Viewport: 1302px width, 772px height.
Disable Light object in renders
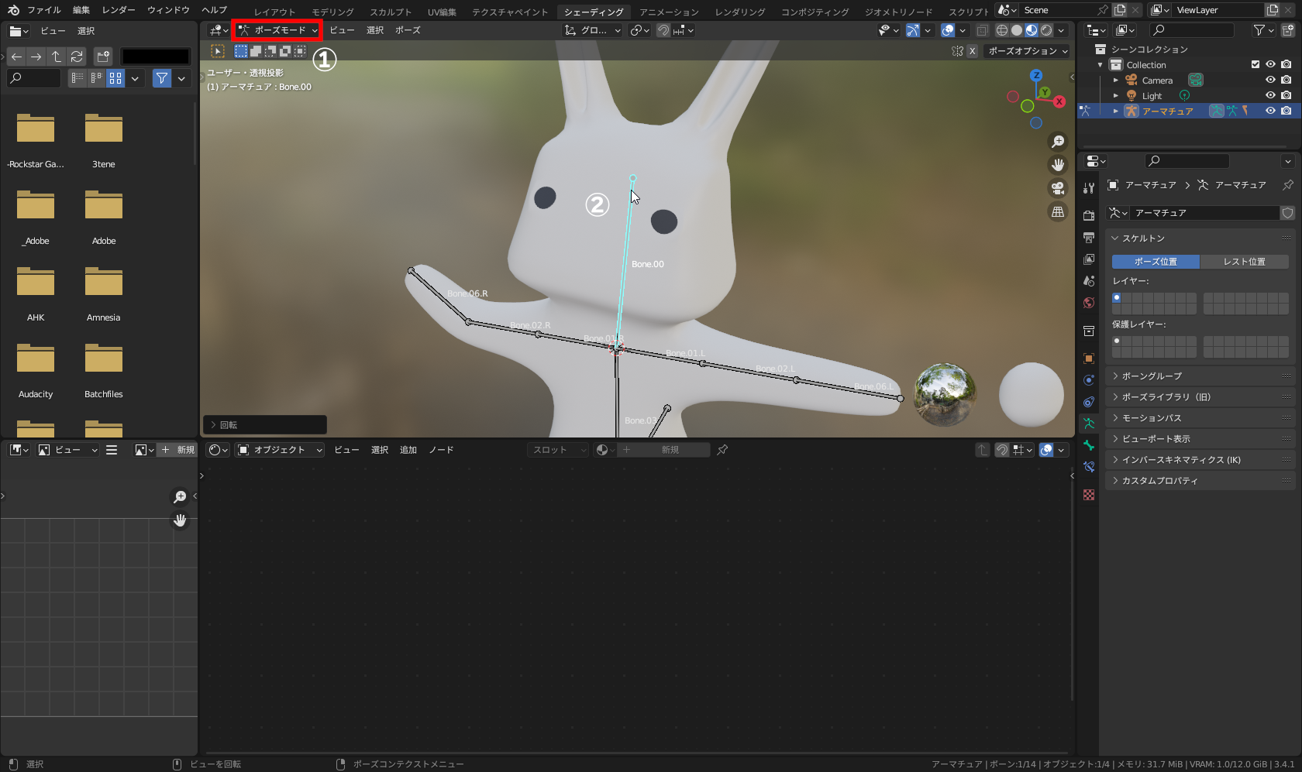(x=1286, y=95)
